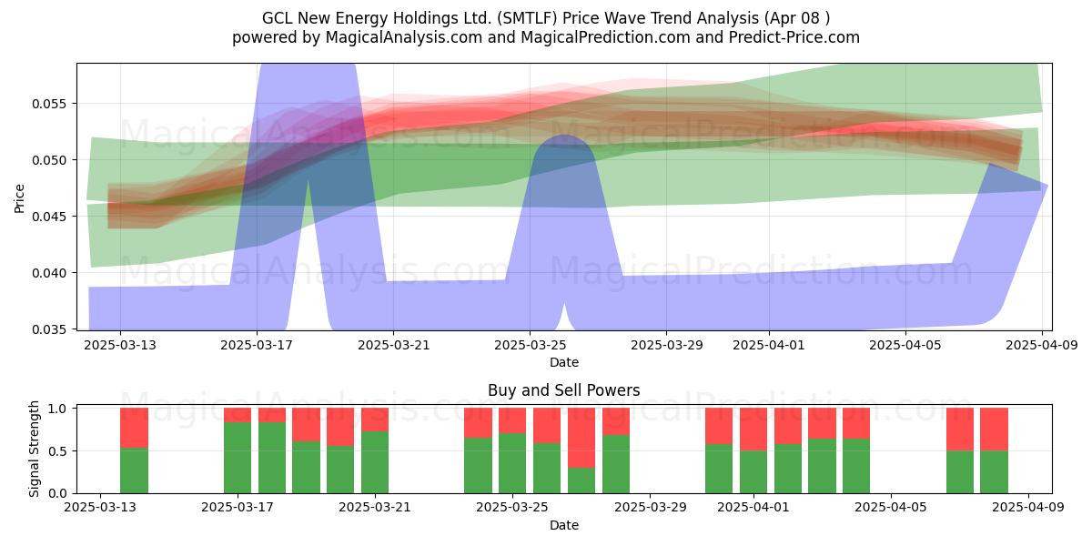Screen dimensions: 1092x546
Task: Click 2025-04-09 date tick under signal chart
Action: tap(1029, 508)
